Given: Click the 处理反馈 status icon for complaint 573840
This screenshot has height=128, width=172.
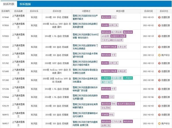Looking at the screenshot, I should click(159, 17).
